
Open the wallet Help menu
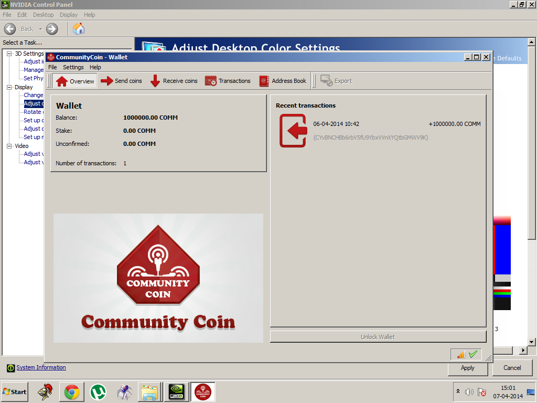click(95, 67)
